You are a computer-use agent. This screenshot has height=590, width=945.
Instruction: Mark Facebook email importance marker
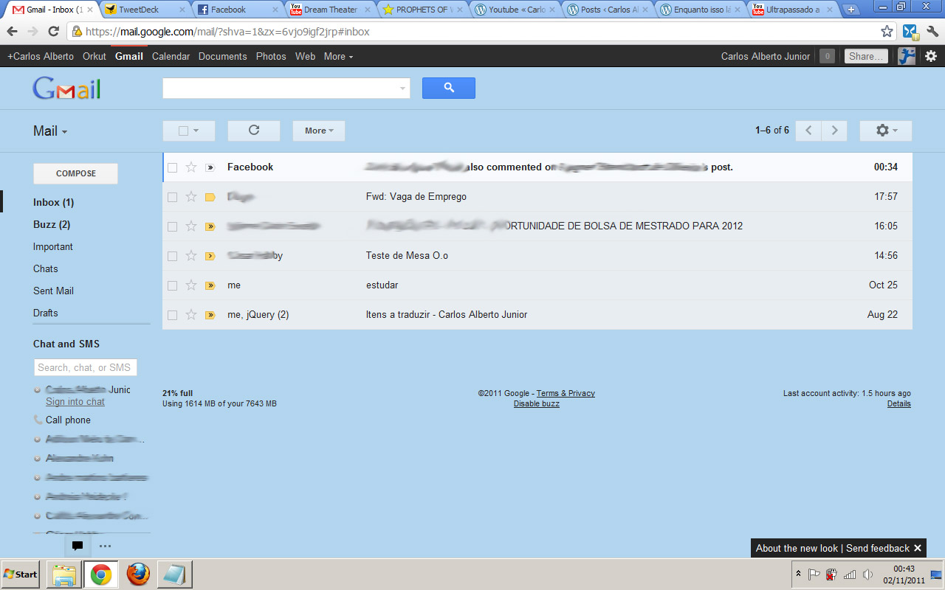(x=210, y=167)
